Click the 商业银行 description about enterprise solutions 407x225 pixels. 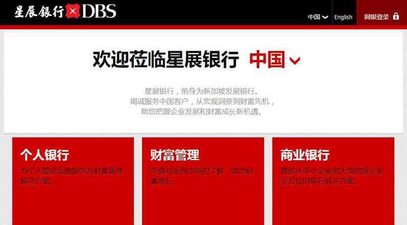(x=331, y=176)
